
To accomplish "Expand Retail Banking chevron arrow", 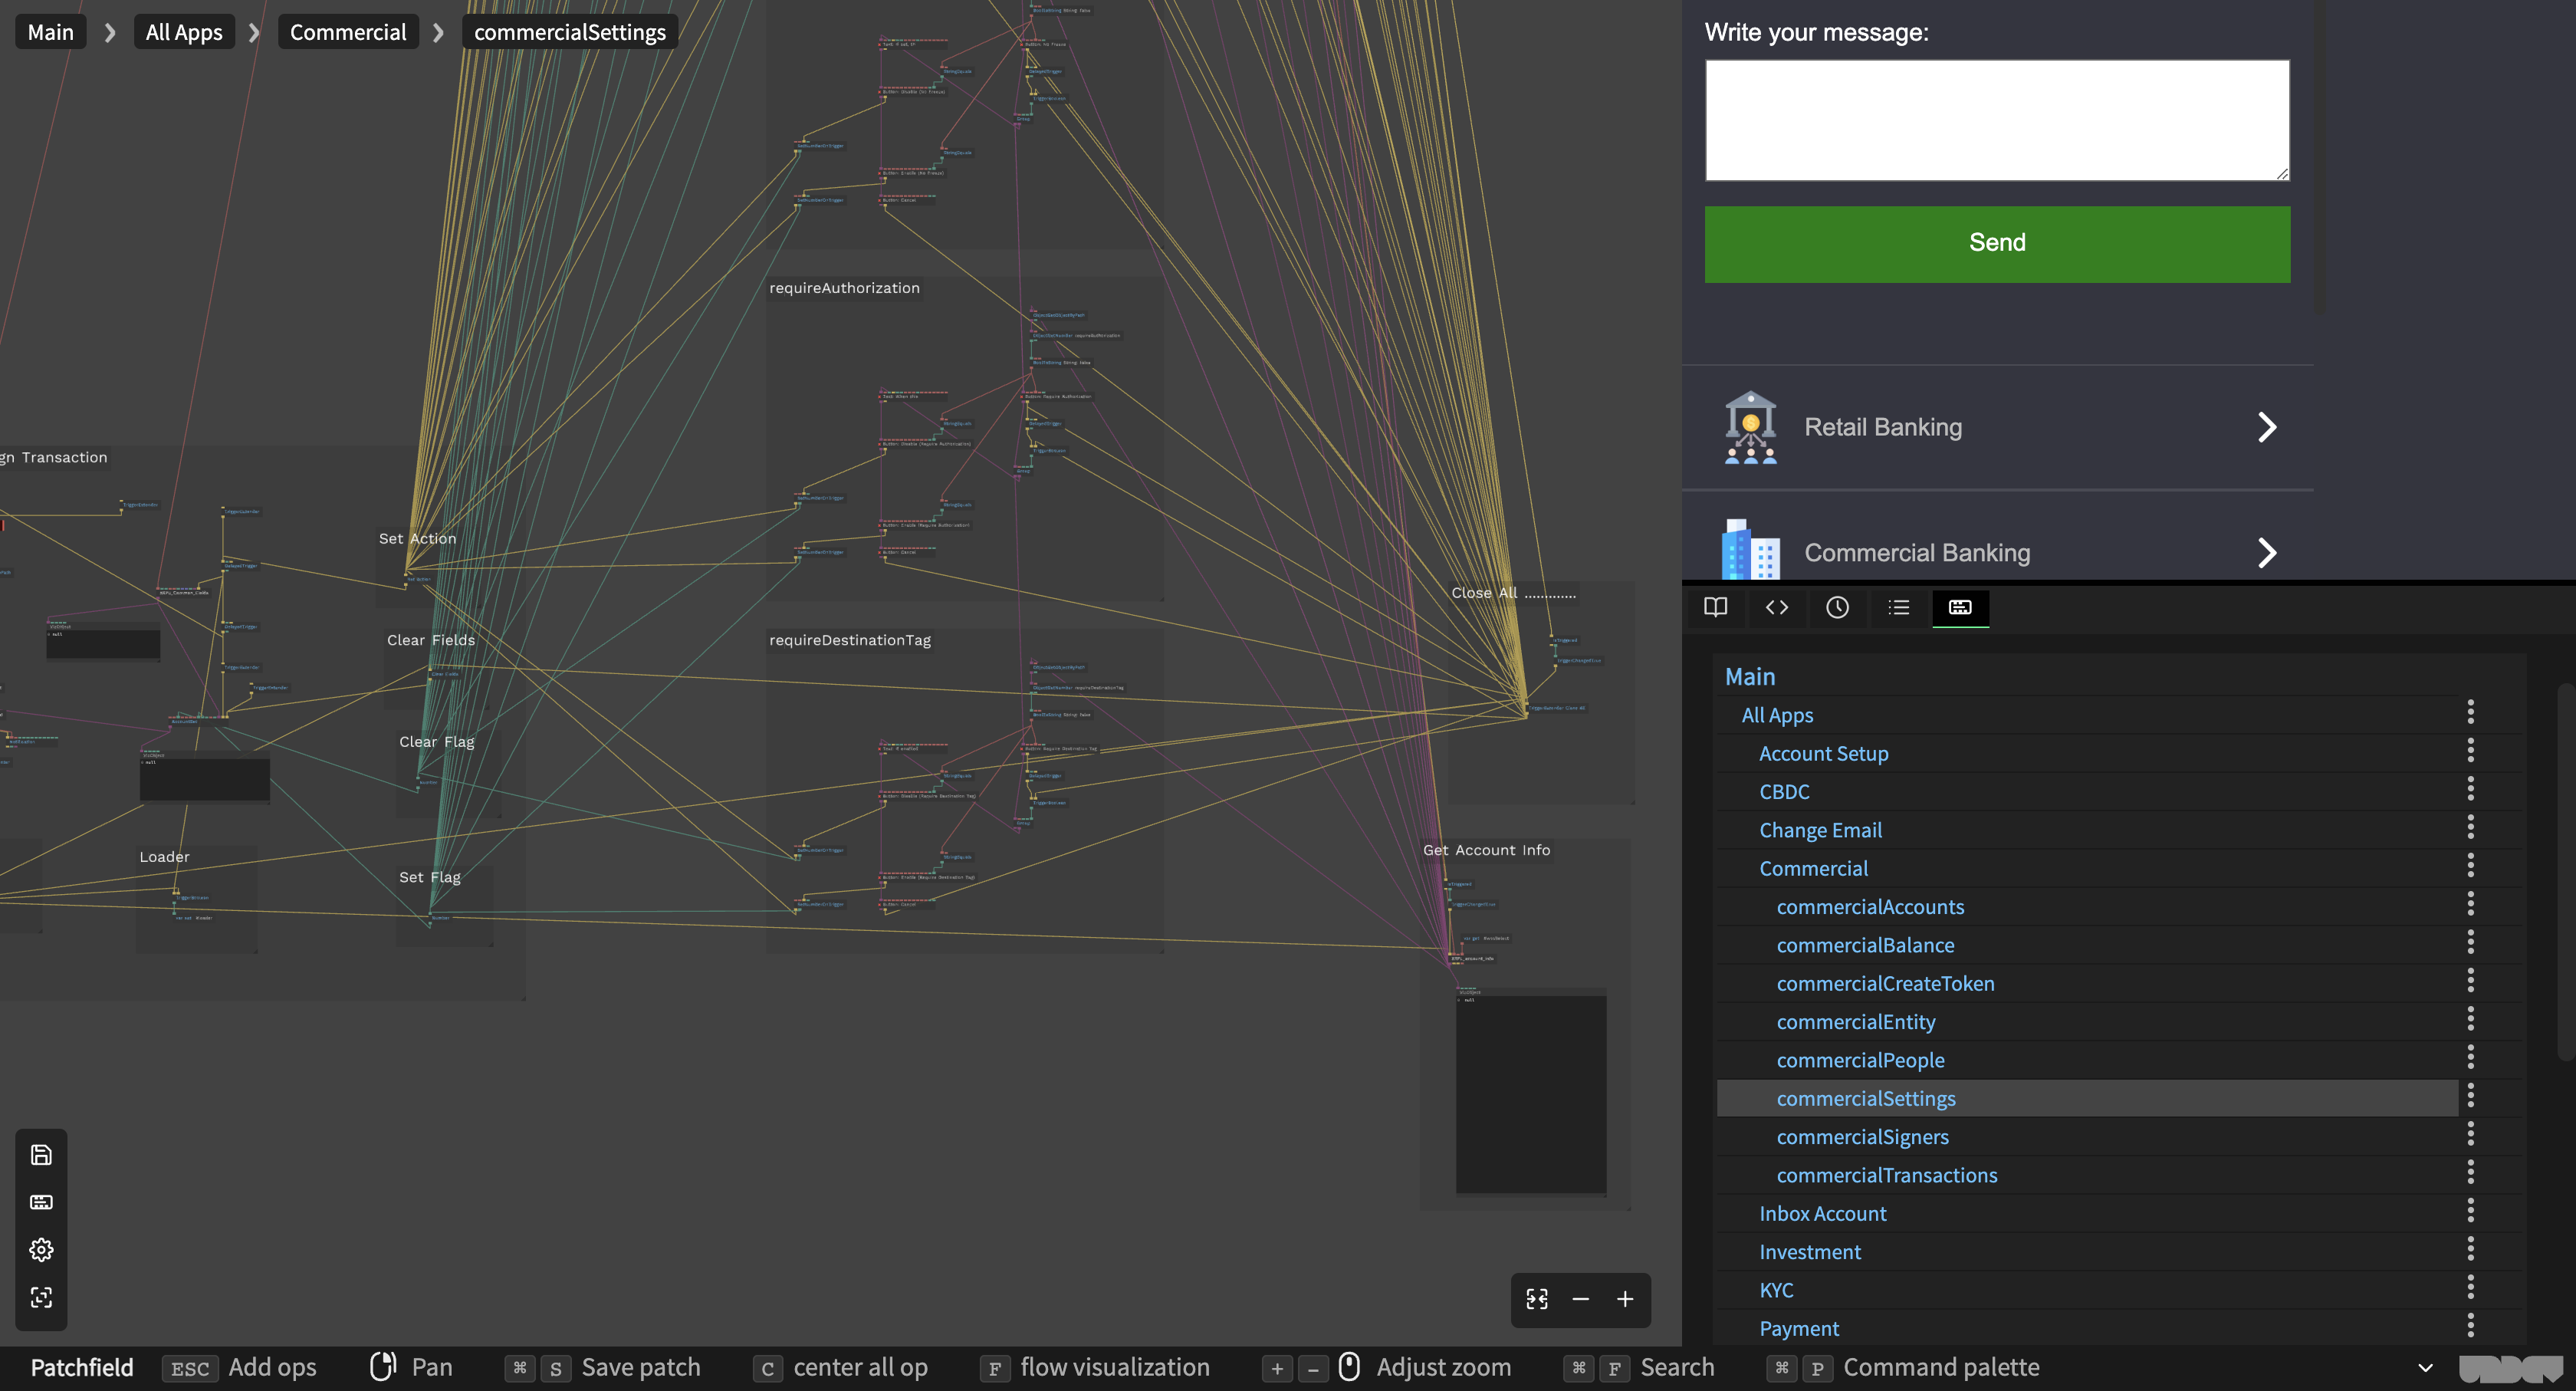I will [2267, 428].
